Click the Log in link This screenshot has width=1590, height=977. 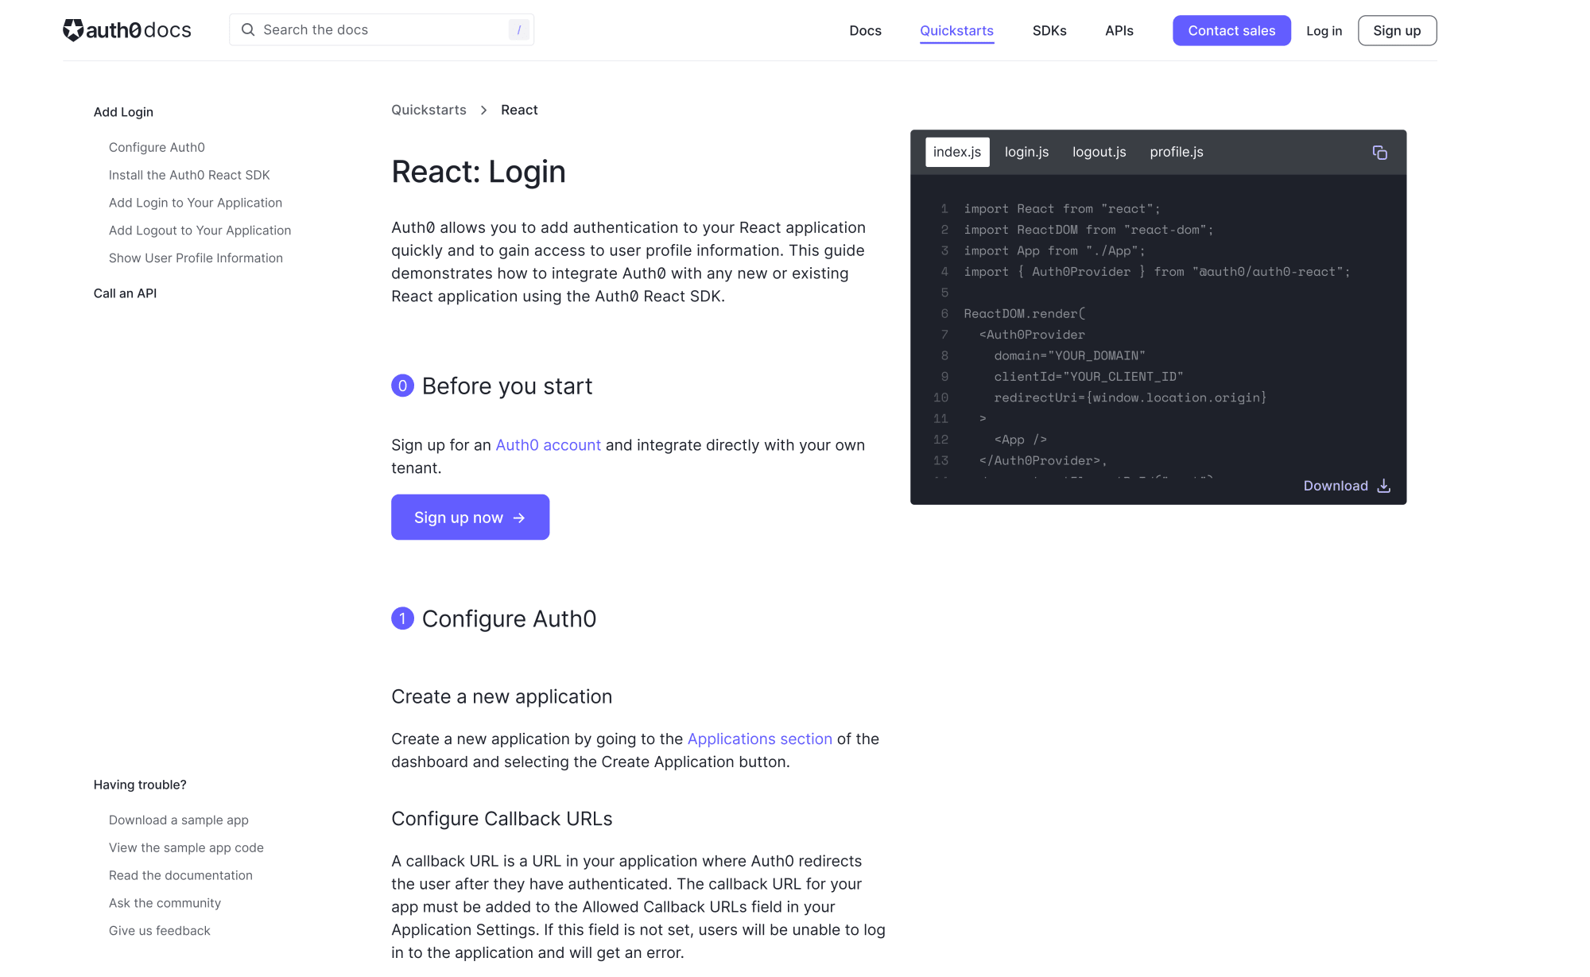1324,31
